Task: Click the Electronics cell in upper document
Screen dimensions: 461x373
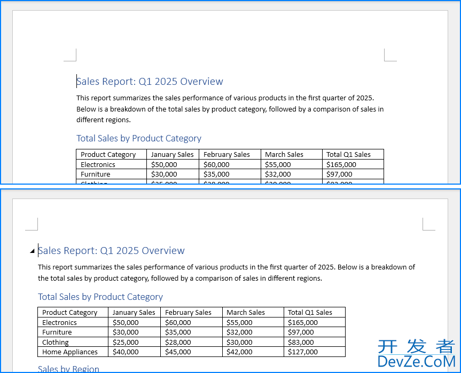Action: coord(112,164)
